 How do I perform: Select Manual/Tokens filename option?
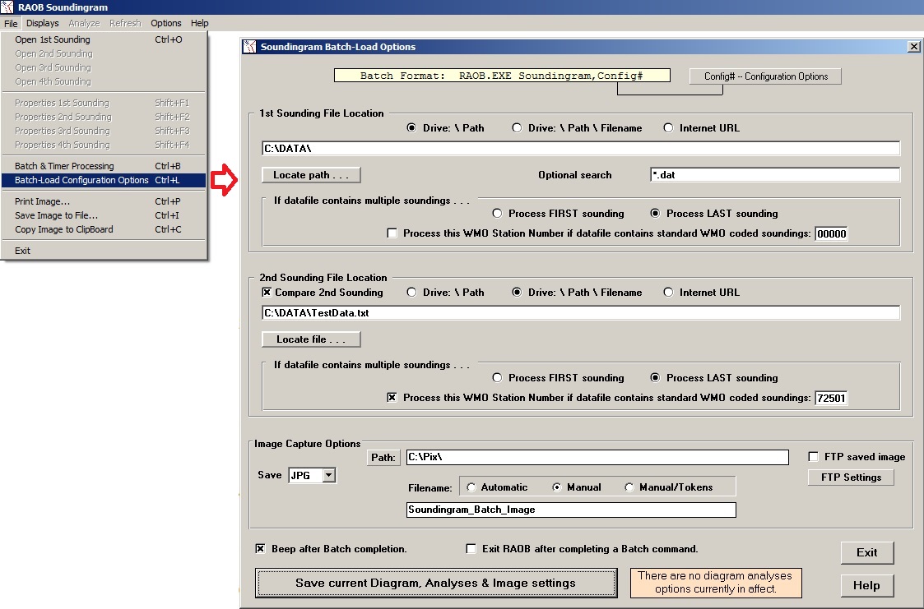tap(629, 487)
